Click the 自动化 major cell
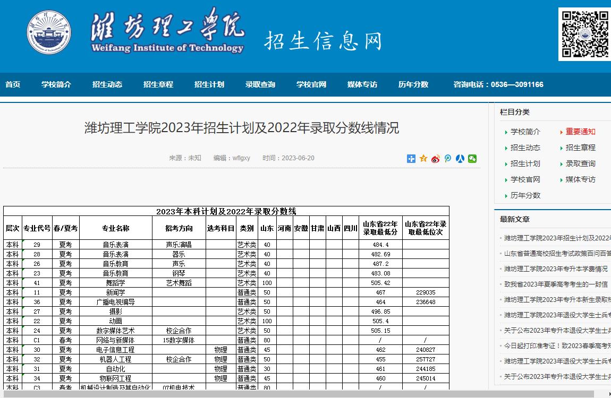This screenshot has height=398, width=611. pos(116,369)
